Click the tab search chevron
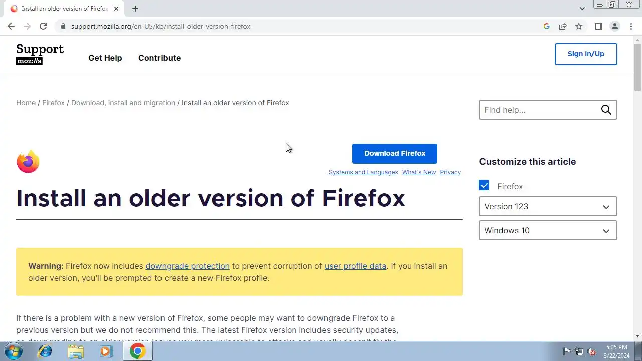642x361 pixels. [582, 9]
